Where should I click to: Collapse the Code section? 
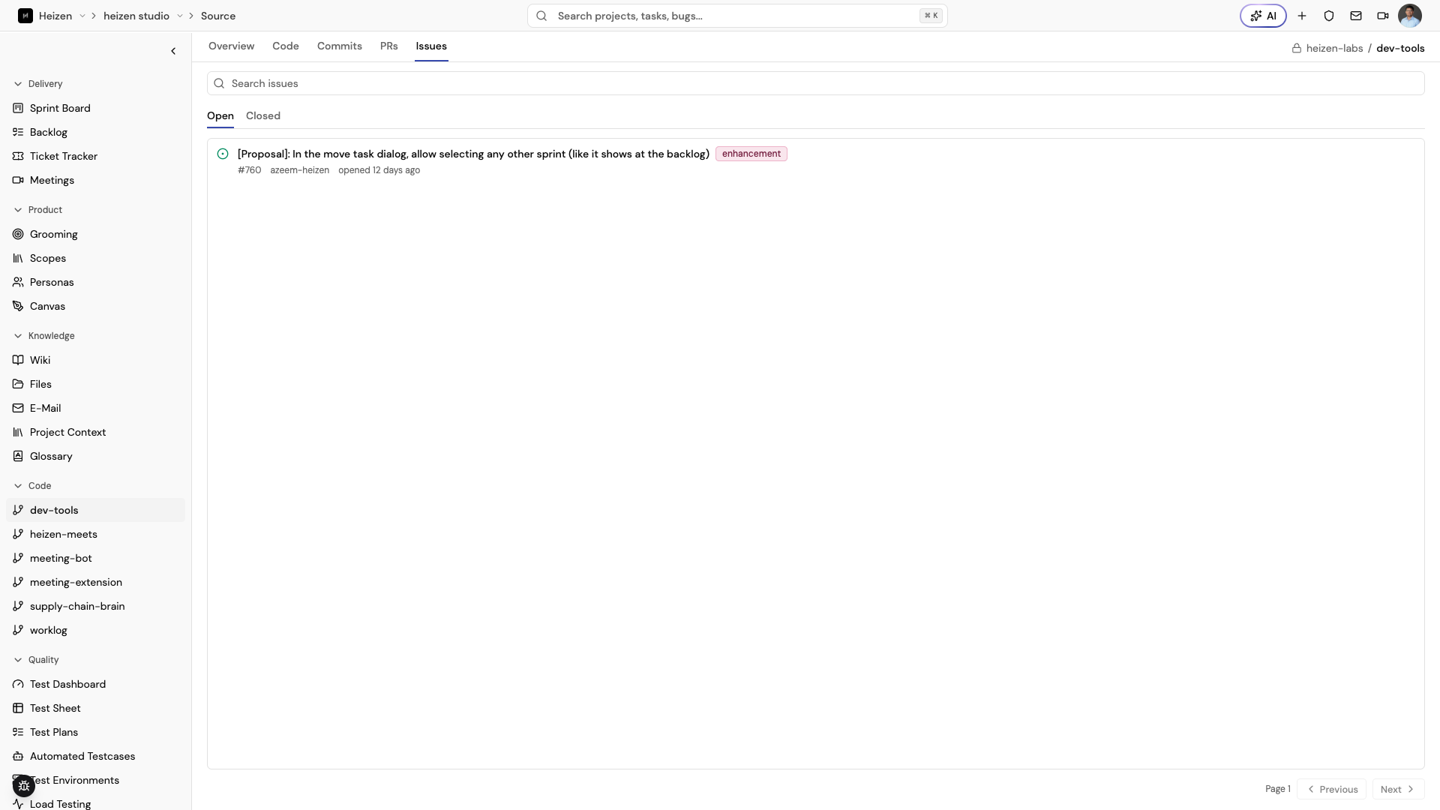tap(32, 486)
